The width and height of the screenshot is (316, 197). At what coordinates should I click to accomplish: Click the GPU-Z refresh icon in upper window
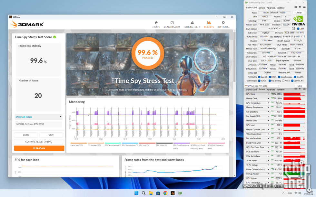tap(300, 7)
